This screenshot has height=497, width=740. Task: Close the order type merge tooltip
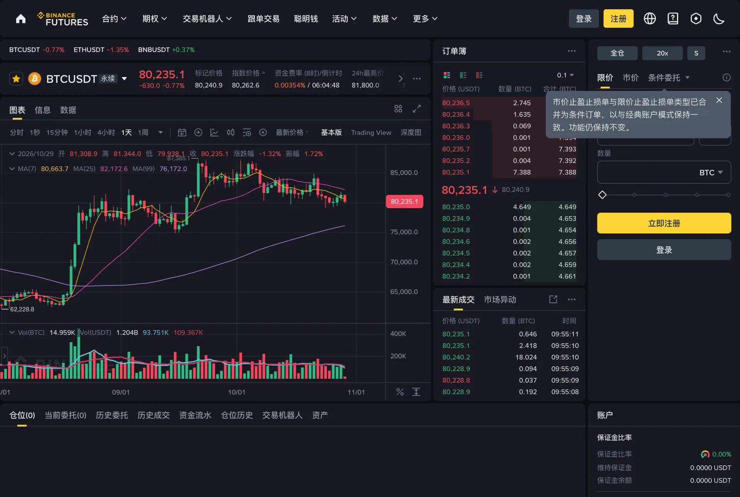click(719, 100)
